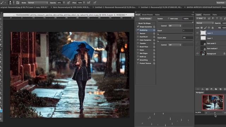The height and width of the screenshot is (127, 226).
Task: Hide the Background layer eye icon
Action: tap(197, 53)
